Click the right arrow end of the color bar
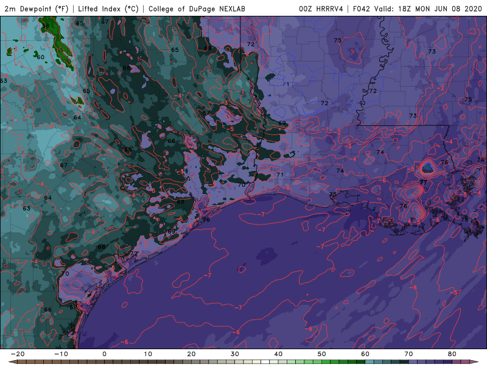The height and width of the screenshot is (365, 487). (x=475, y=362)
